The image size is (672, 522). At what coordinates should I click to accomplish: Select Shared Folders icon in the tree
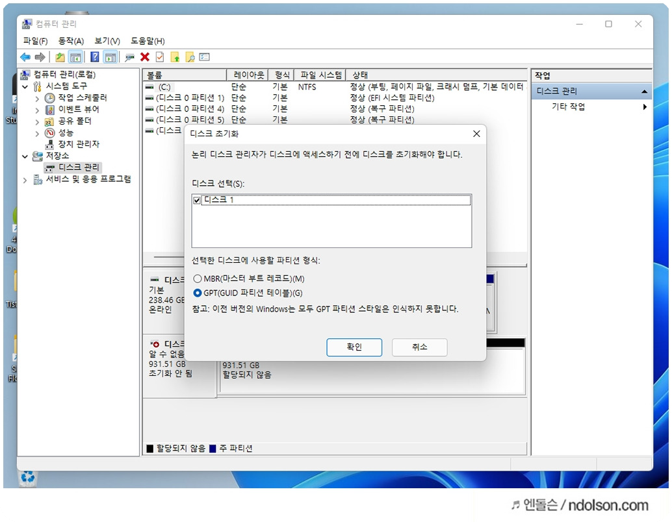click(x=49, y=121)
